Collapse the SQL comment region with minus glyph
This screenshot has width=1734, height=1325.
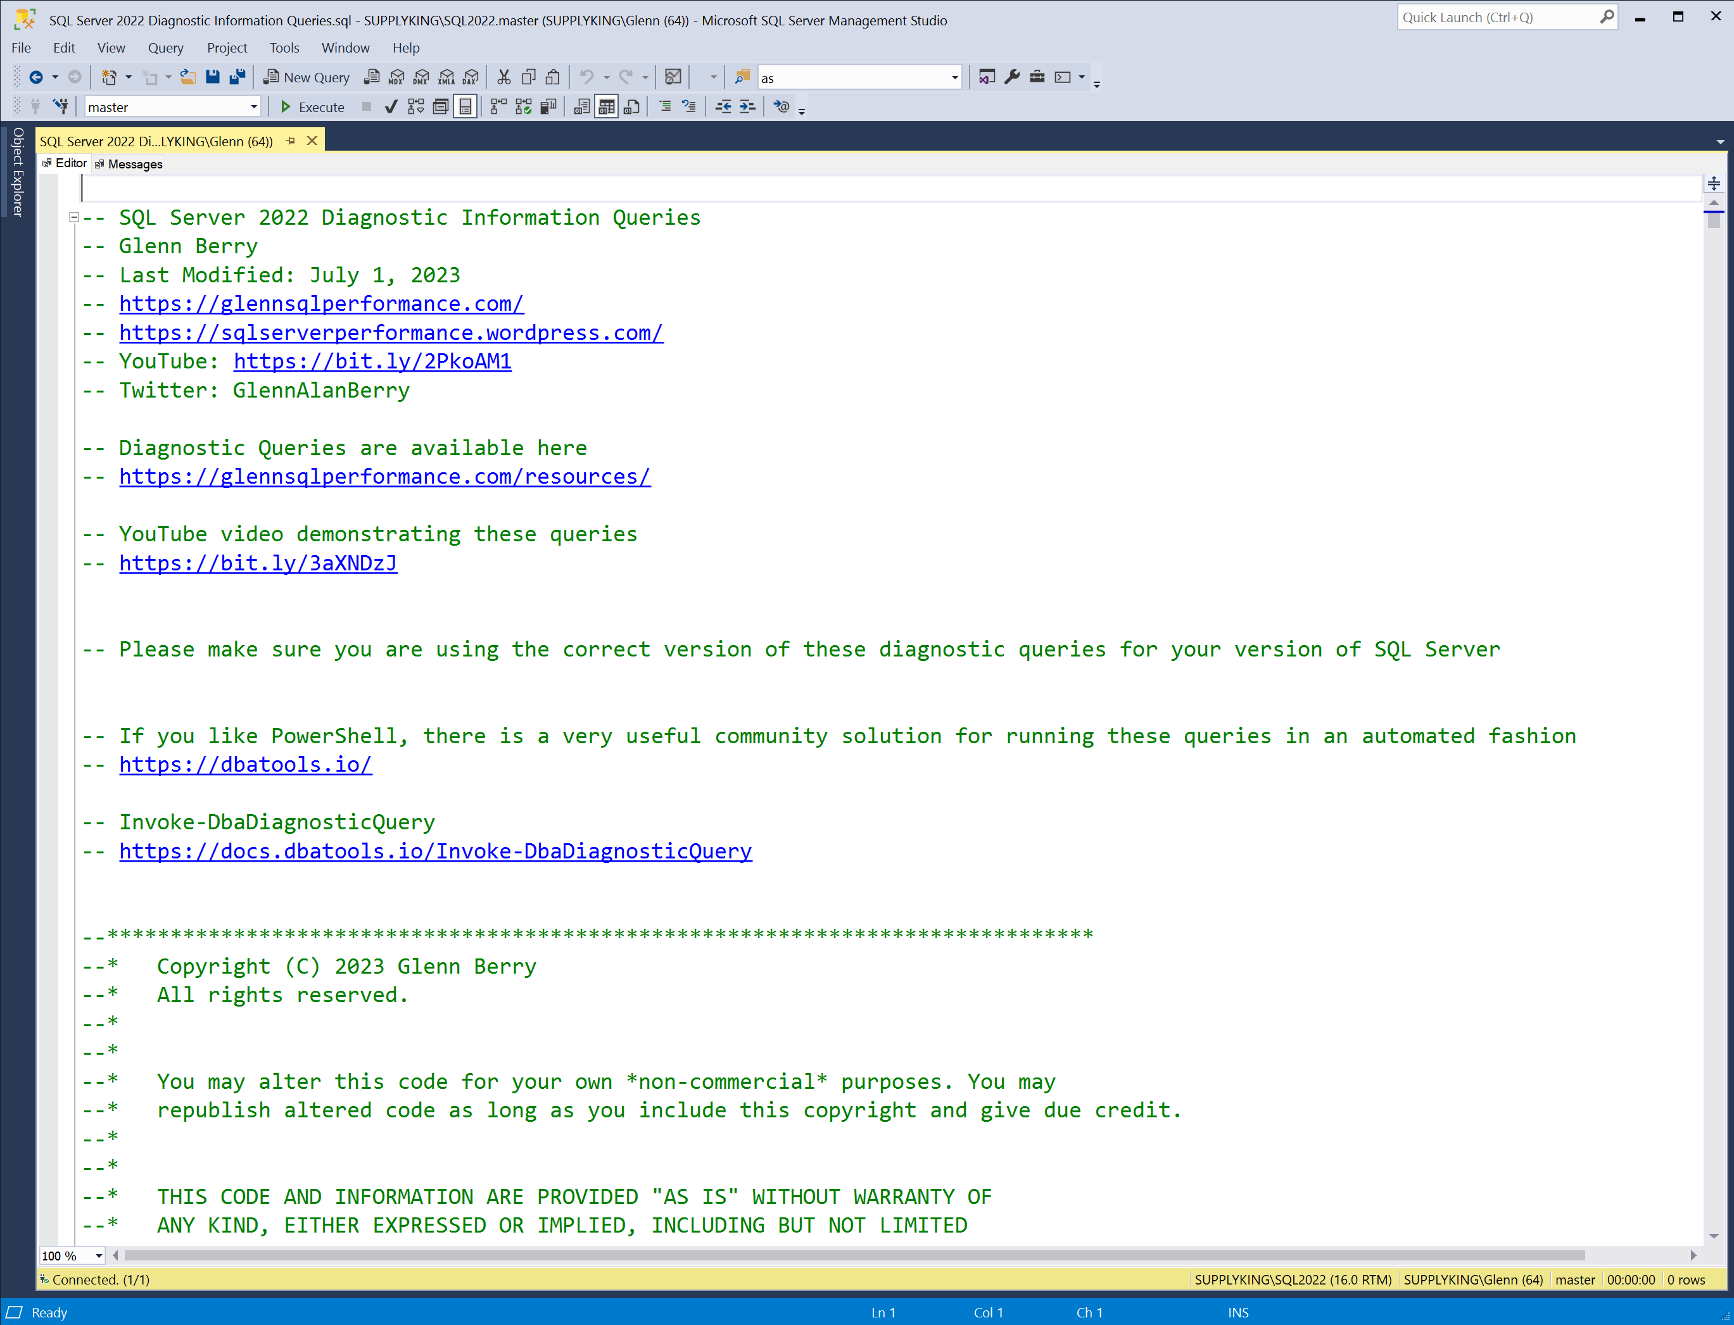point(73,217)
